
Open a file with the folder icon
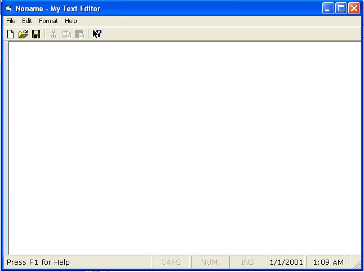23,34
